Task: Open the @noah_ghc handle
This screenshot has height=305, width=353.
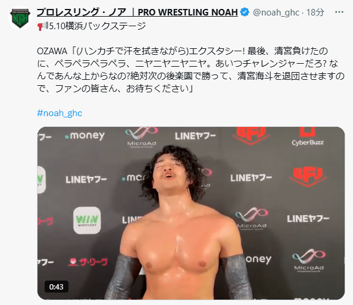Action: [276, 13]
